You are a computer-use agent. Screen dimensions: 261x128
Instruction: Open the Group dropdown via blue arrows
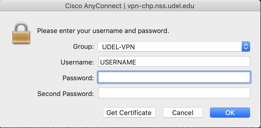246,46
